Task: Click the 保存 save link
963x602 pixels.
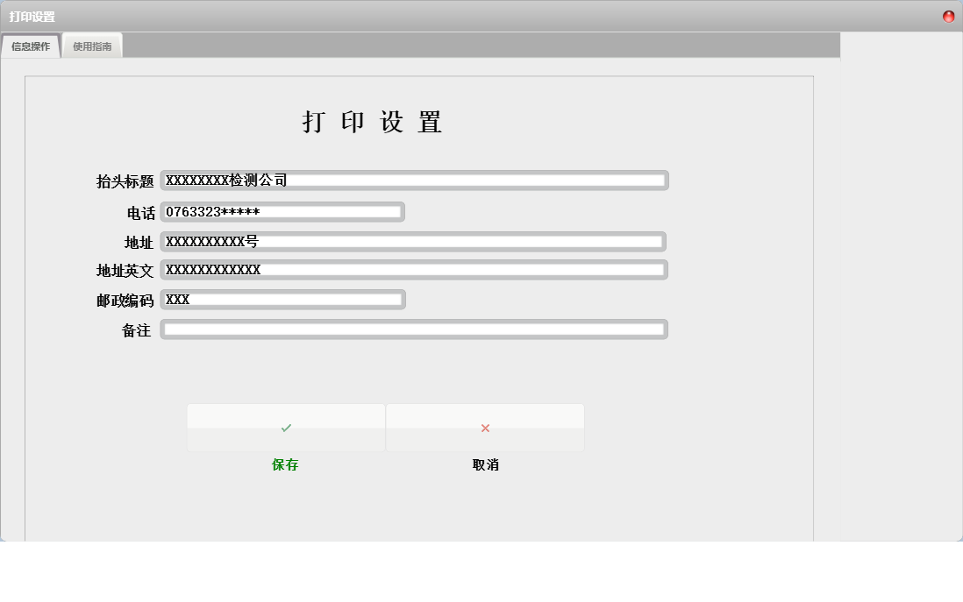Action: click(x=286, y=465)
